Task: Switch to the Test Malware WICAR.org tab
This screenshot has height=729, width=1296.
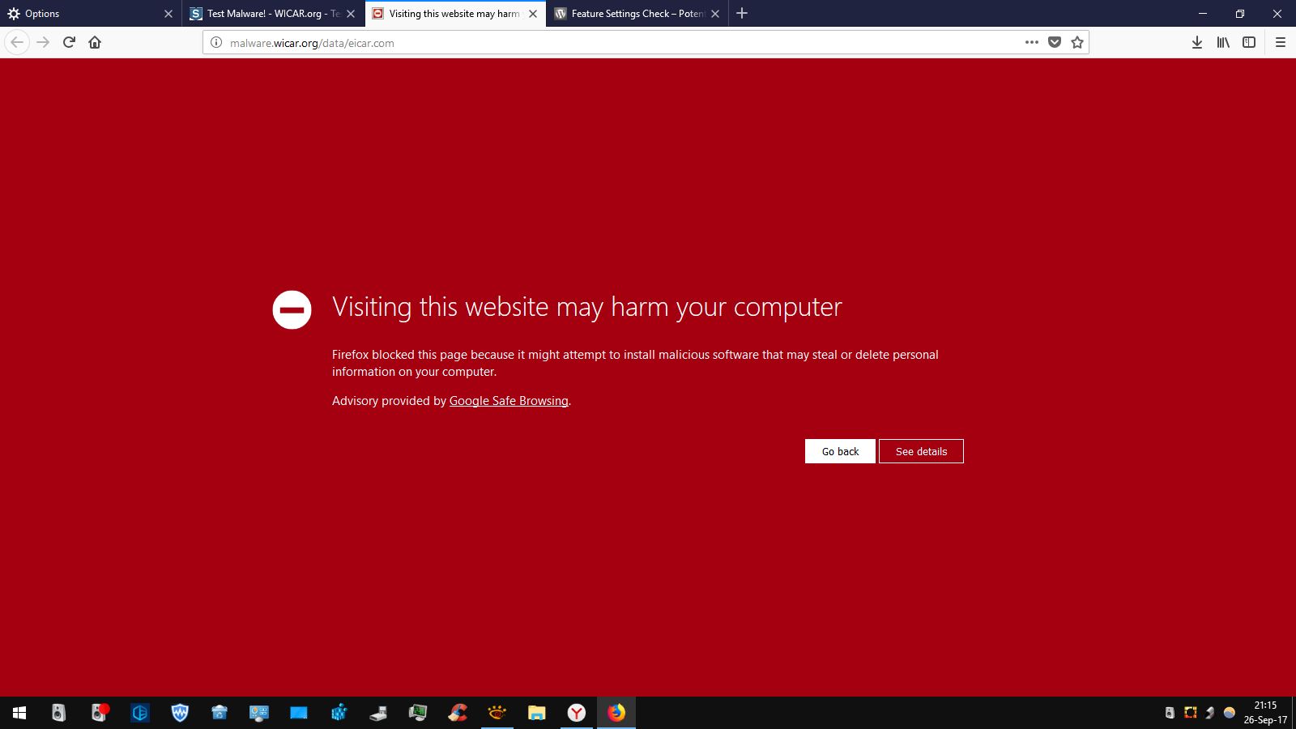Action: [273, 14]
